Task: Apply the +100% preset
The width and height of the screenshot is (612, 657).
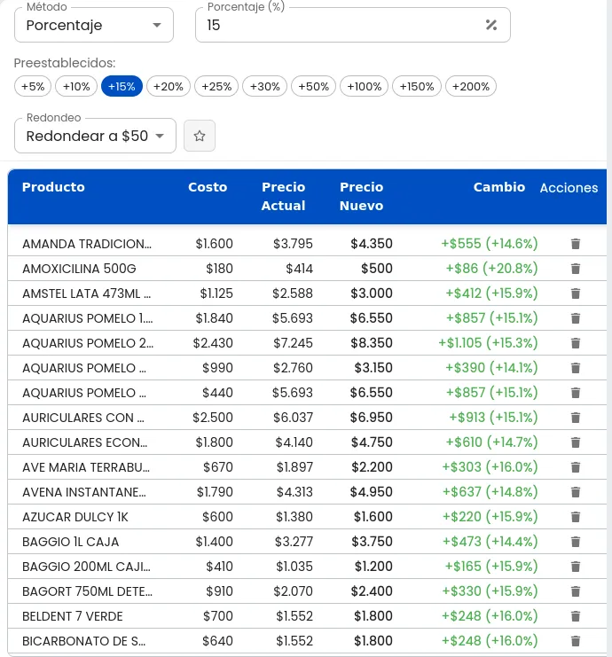Action: (364, 86)
